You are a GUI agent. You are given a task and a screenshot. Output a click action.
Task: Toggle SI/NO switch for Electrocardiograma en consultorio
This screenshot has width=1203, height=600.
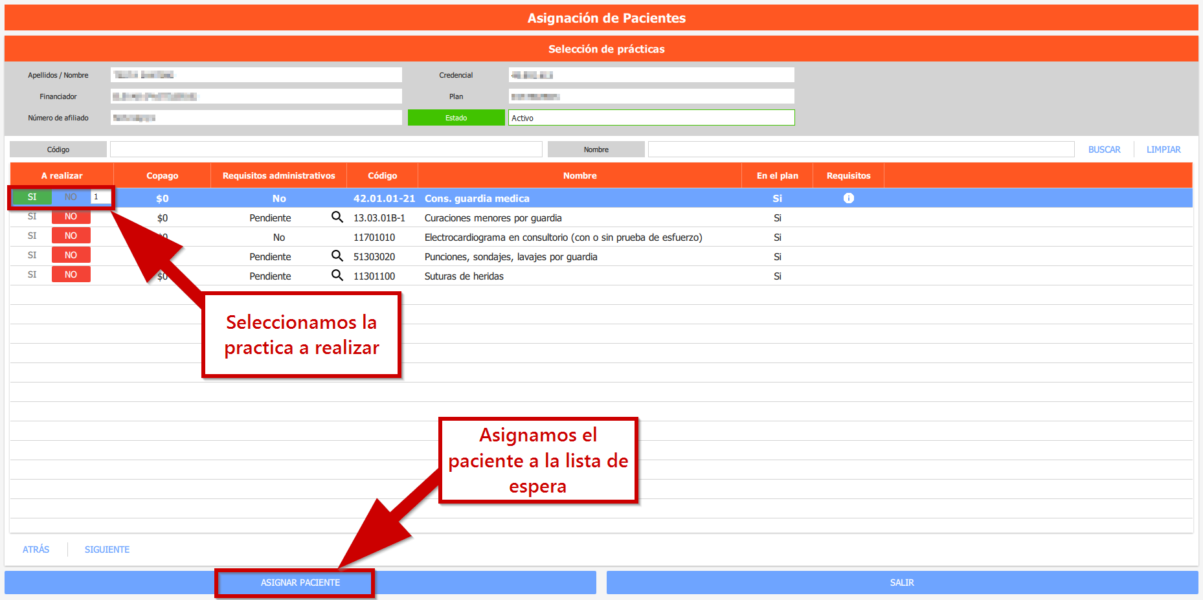click(51, 236)
